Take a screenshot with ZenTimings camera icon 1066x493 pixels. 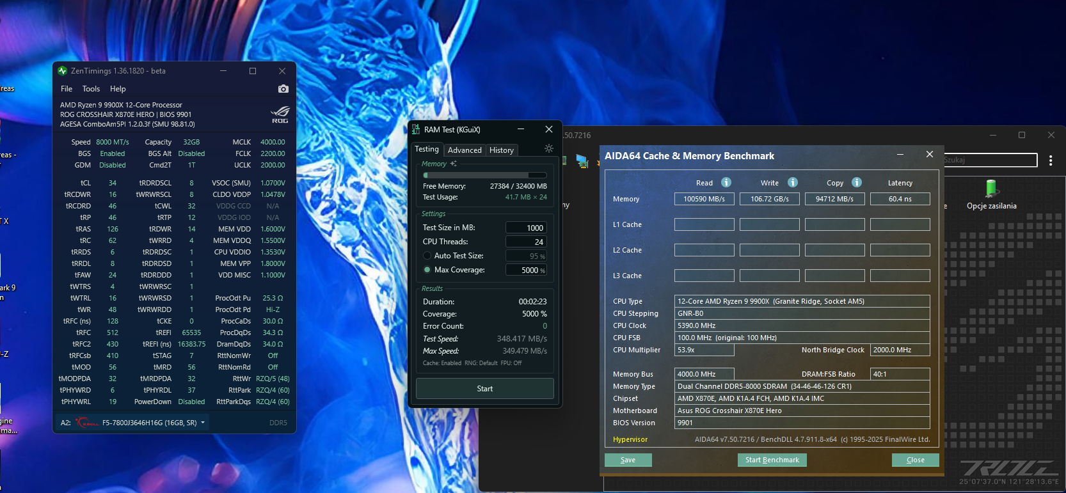(283, 89)
